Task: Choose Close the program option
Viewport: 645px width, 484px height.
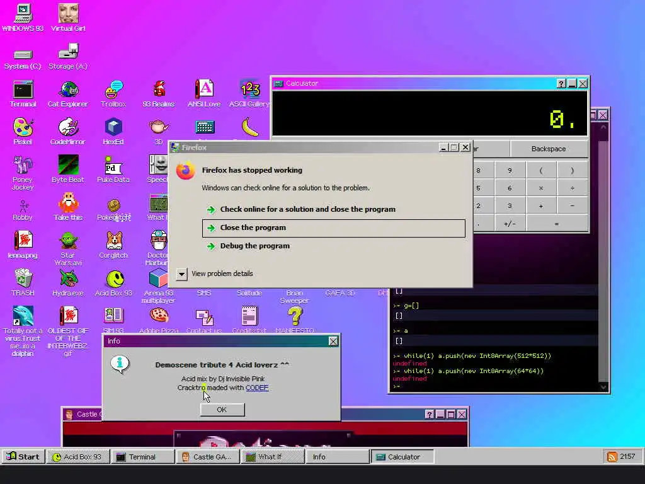Action: click(x=334, y=228)
